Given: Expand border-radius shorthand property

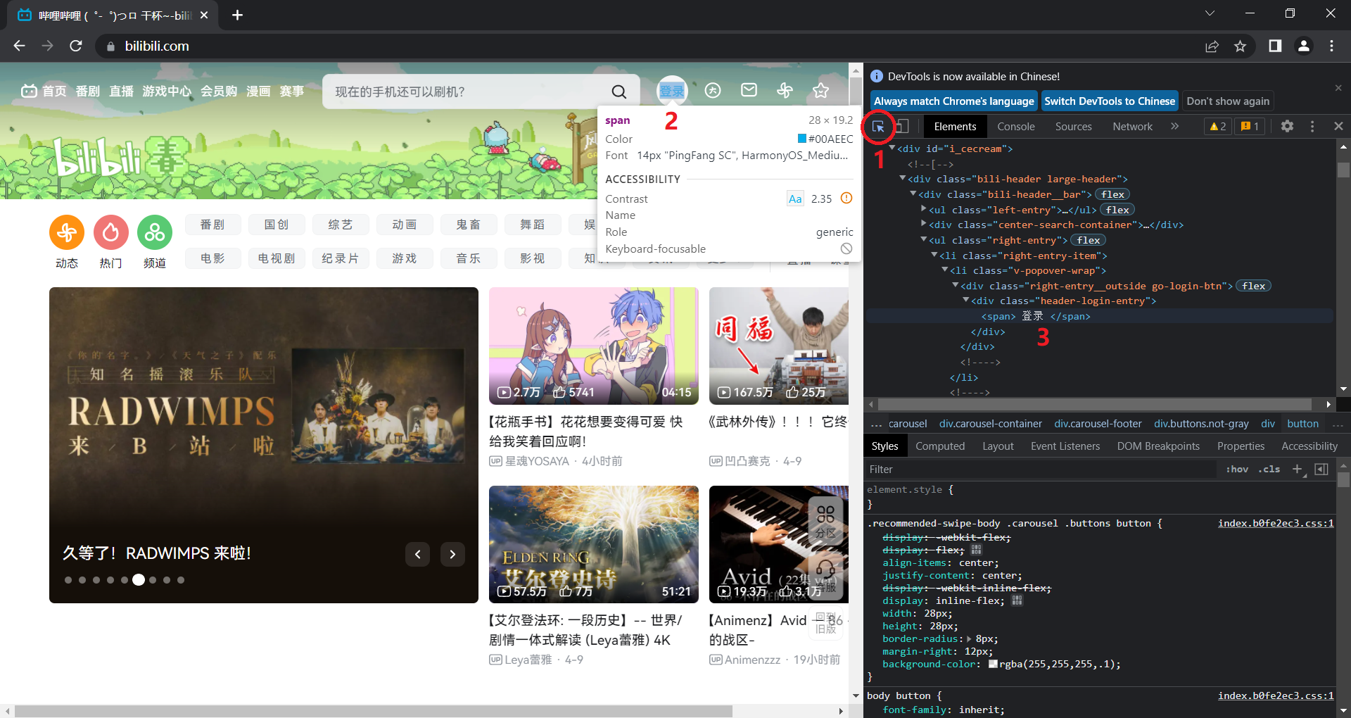Looking at the screenshot, I should coord(970,639).
